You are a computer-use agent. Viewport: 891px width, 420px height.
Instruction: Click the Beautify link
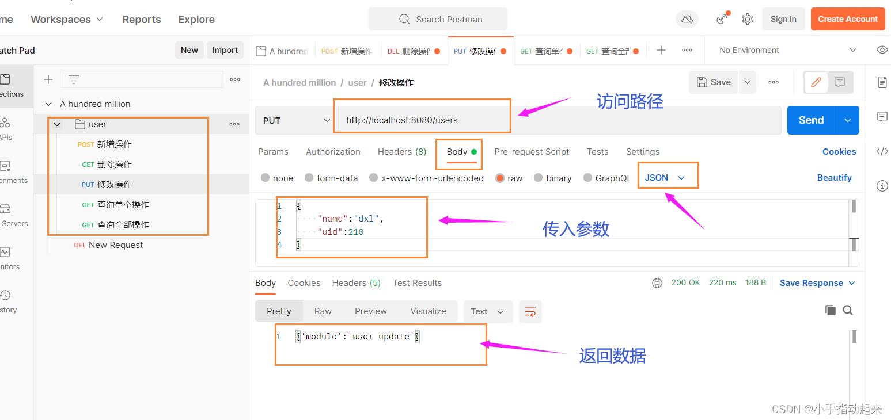(x=834, y=178)
